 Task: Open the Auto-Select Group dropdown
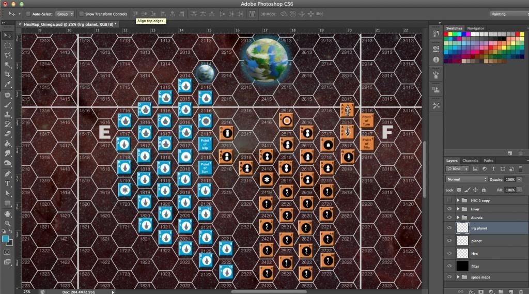(65, 14)
